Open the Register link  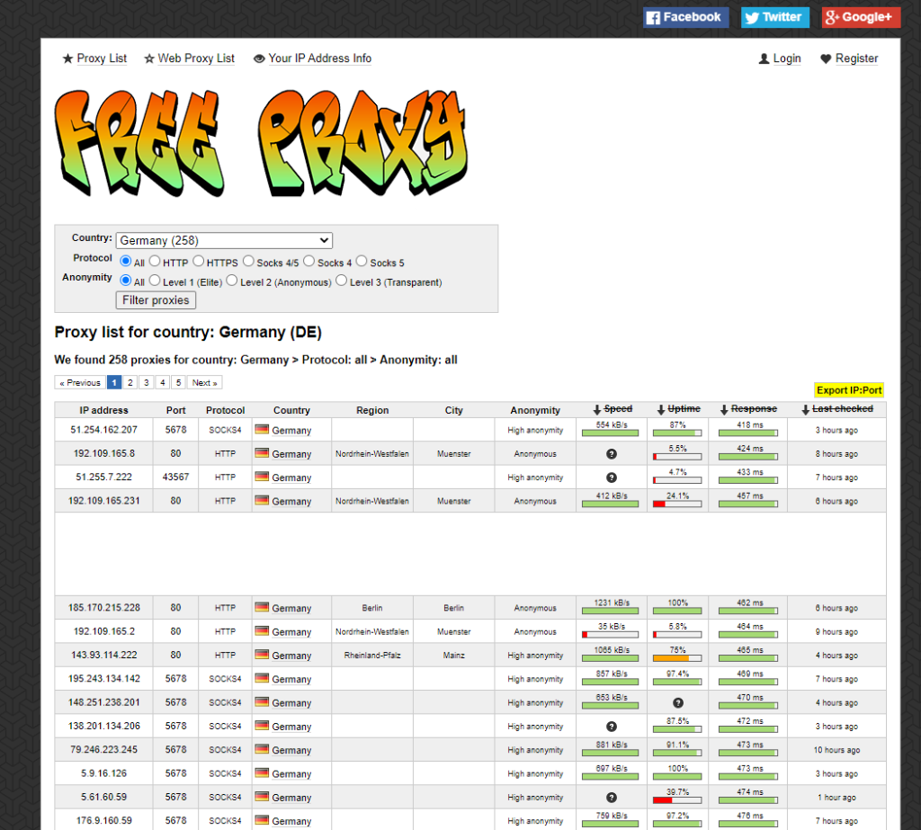pos(856,58)
